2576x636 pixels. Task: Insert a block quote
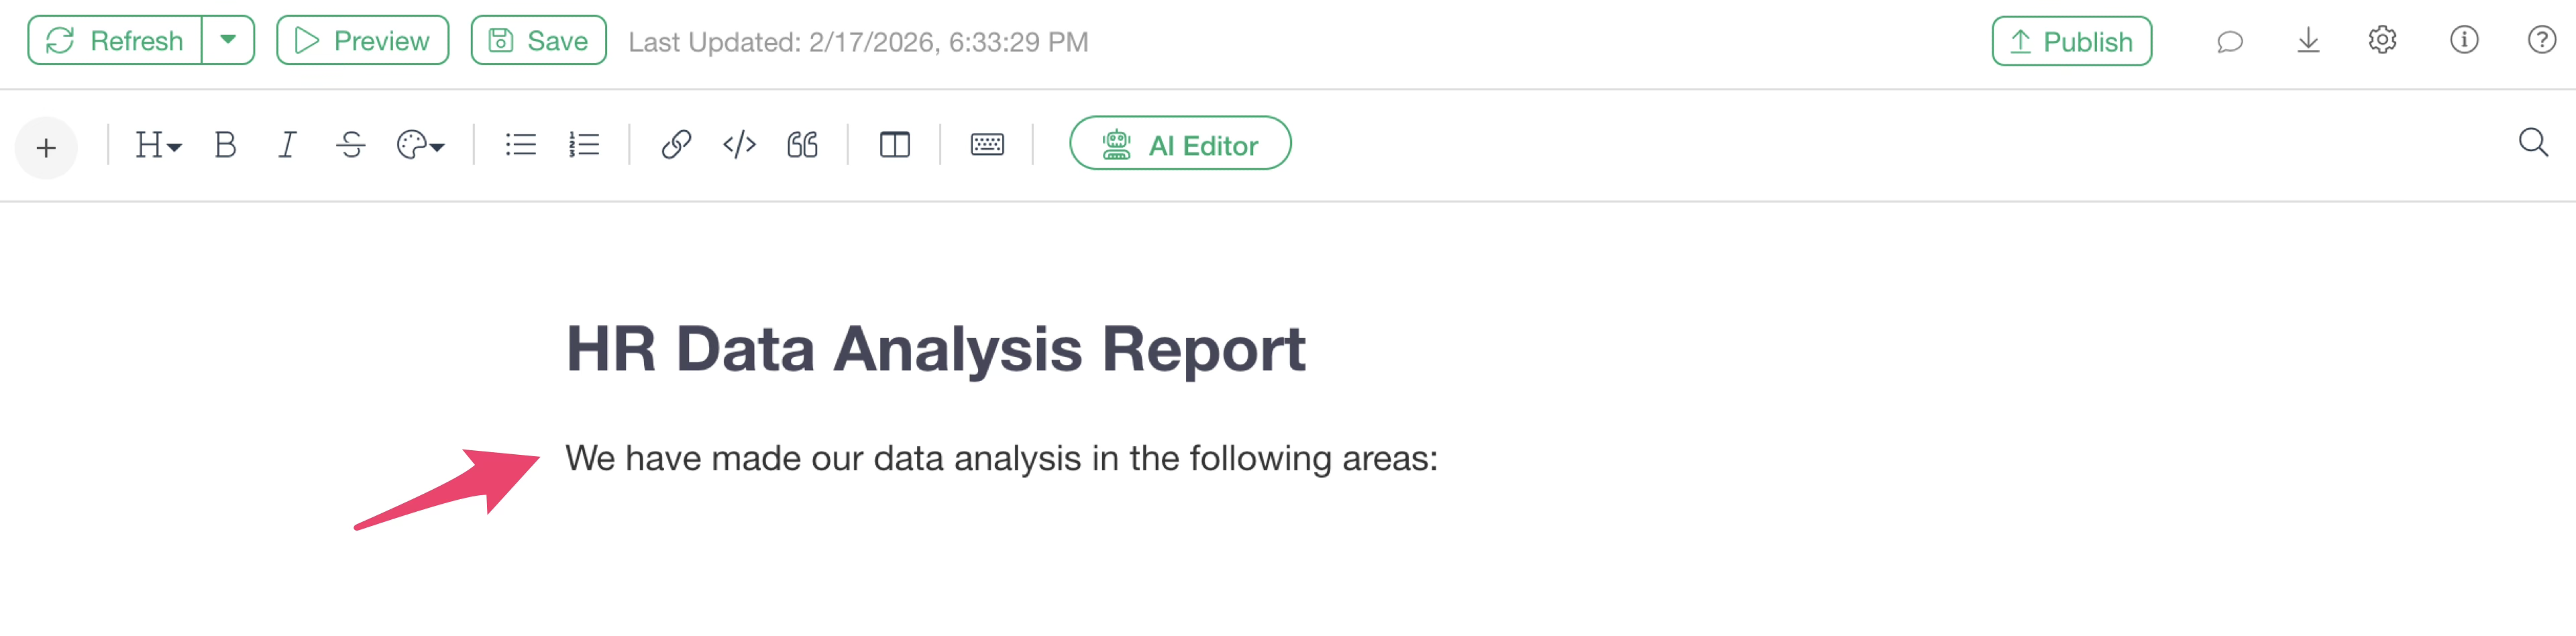pos(802,146)
